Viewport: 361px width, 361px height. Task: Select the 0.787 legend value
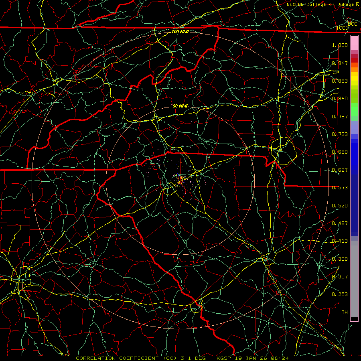340,116
